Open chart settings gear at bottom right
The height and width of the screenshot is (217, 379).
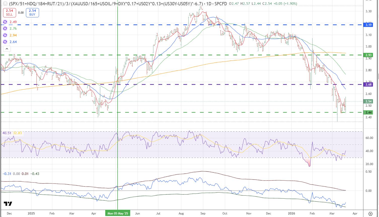pyautogui.click(x=370, y=213)
